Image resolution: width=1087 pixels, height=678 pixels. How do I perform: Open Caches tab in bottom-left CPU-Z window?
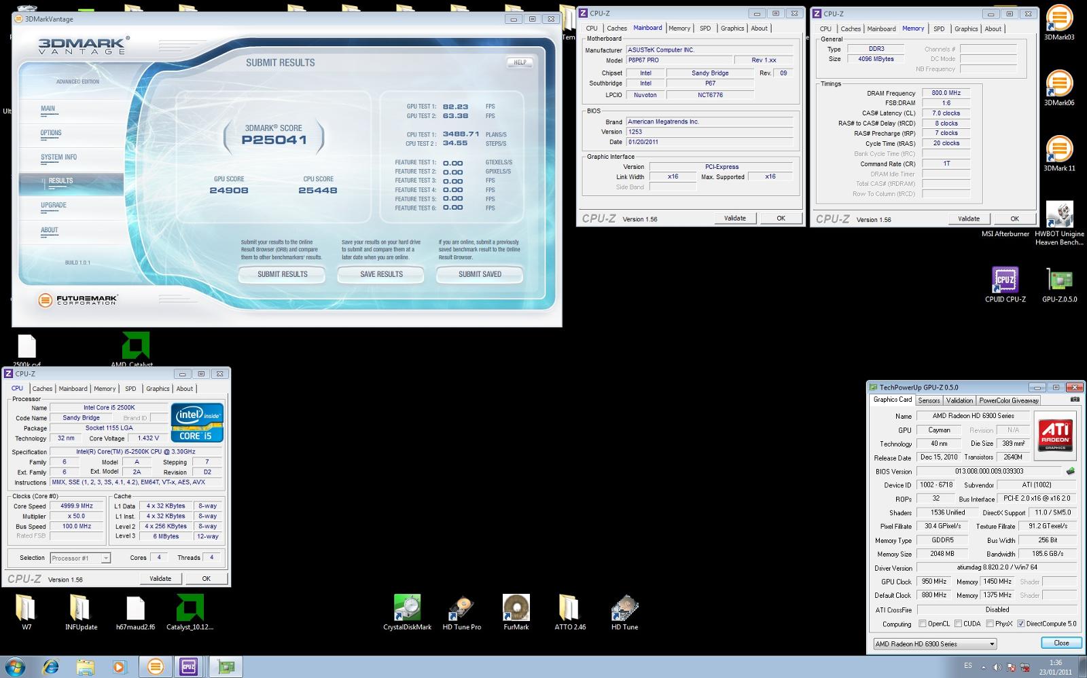42,389
